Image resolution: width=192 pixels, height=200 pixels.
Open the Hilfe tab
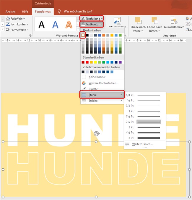click(x=25, y=12)
